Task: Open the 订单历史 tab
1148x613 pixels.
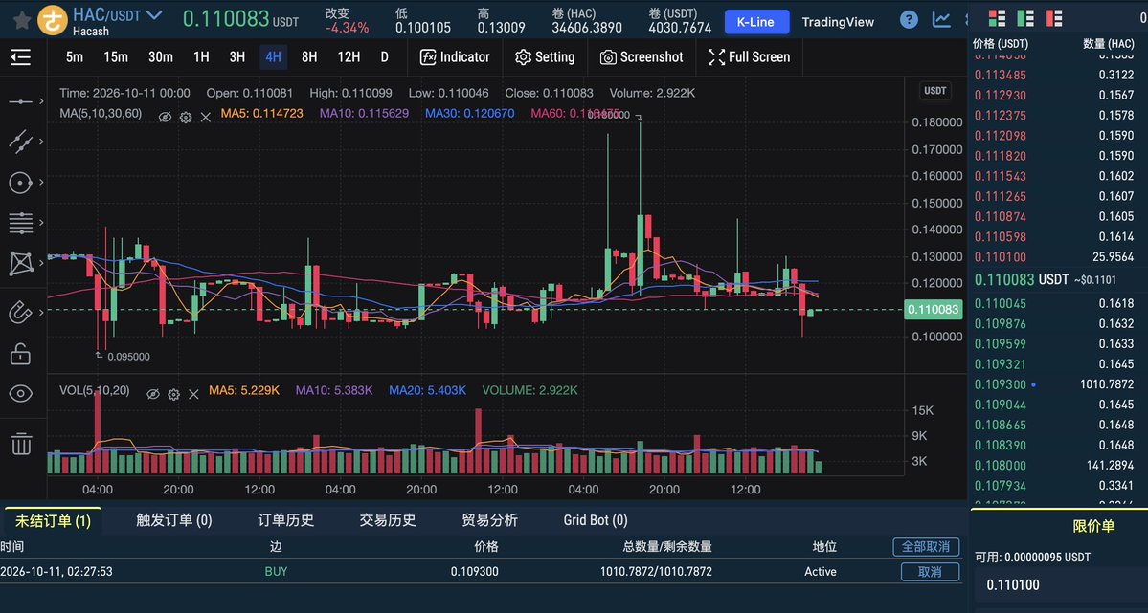Action: pyautogui.click(x=285, y=520)
